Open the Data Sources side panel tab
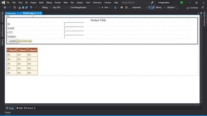The image size is (207, 116). point(2,17)
